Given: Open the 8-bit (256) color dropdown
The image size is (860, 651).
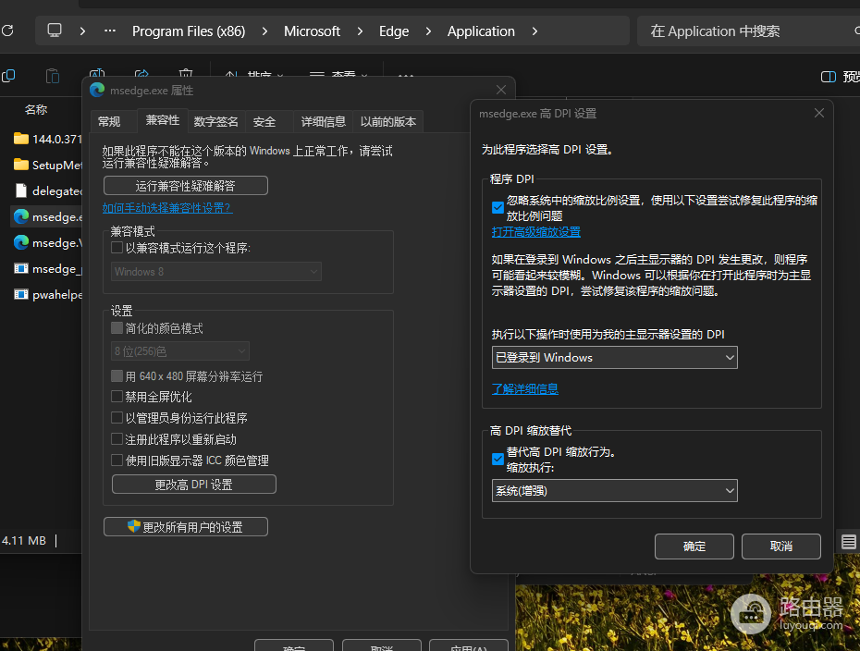Looking at the screenshot, I should pyautogui.click(x=180, y=351).
